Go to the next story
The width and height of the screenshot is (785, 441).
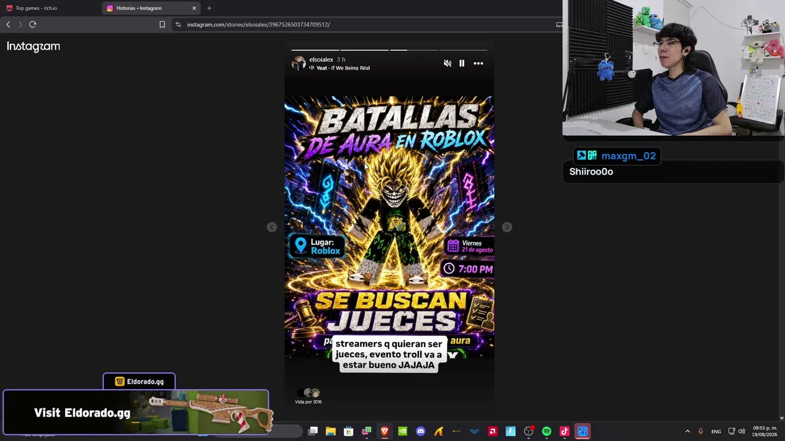click(507, 227)
